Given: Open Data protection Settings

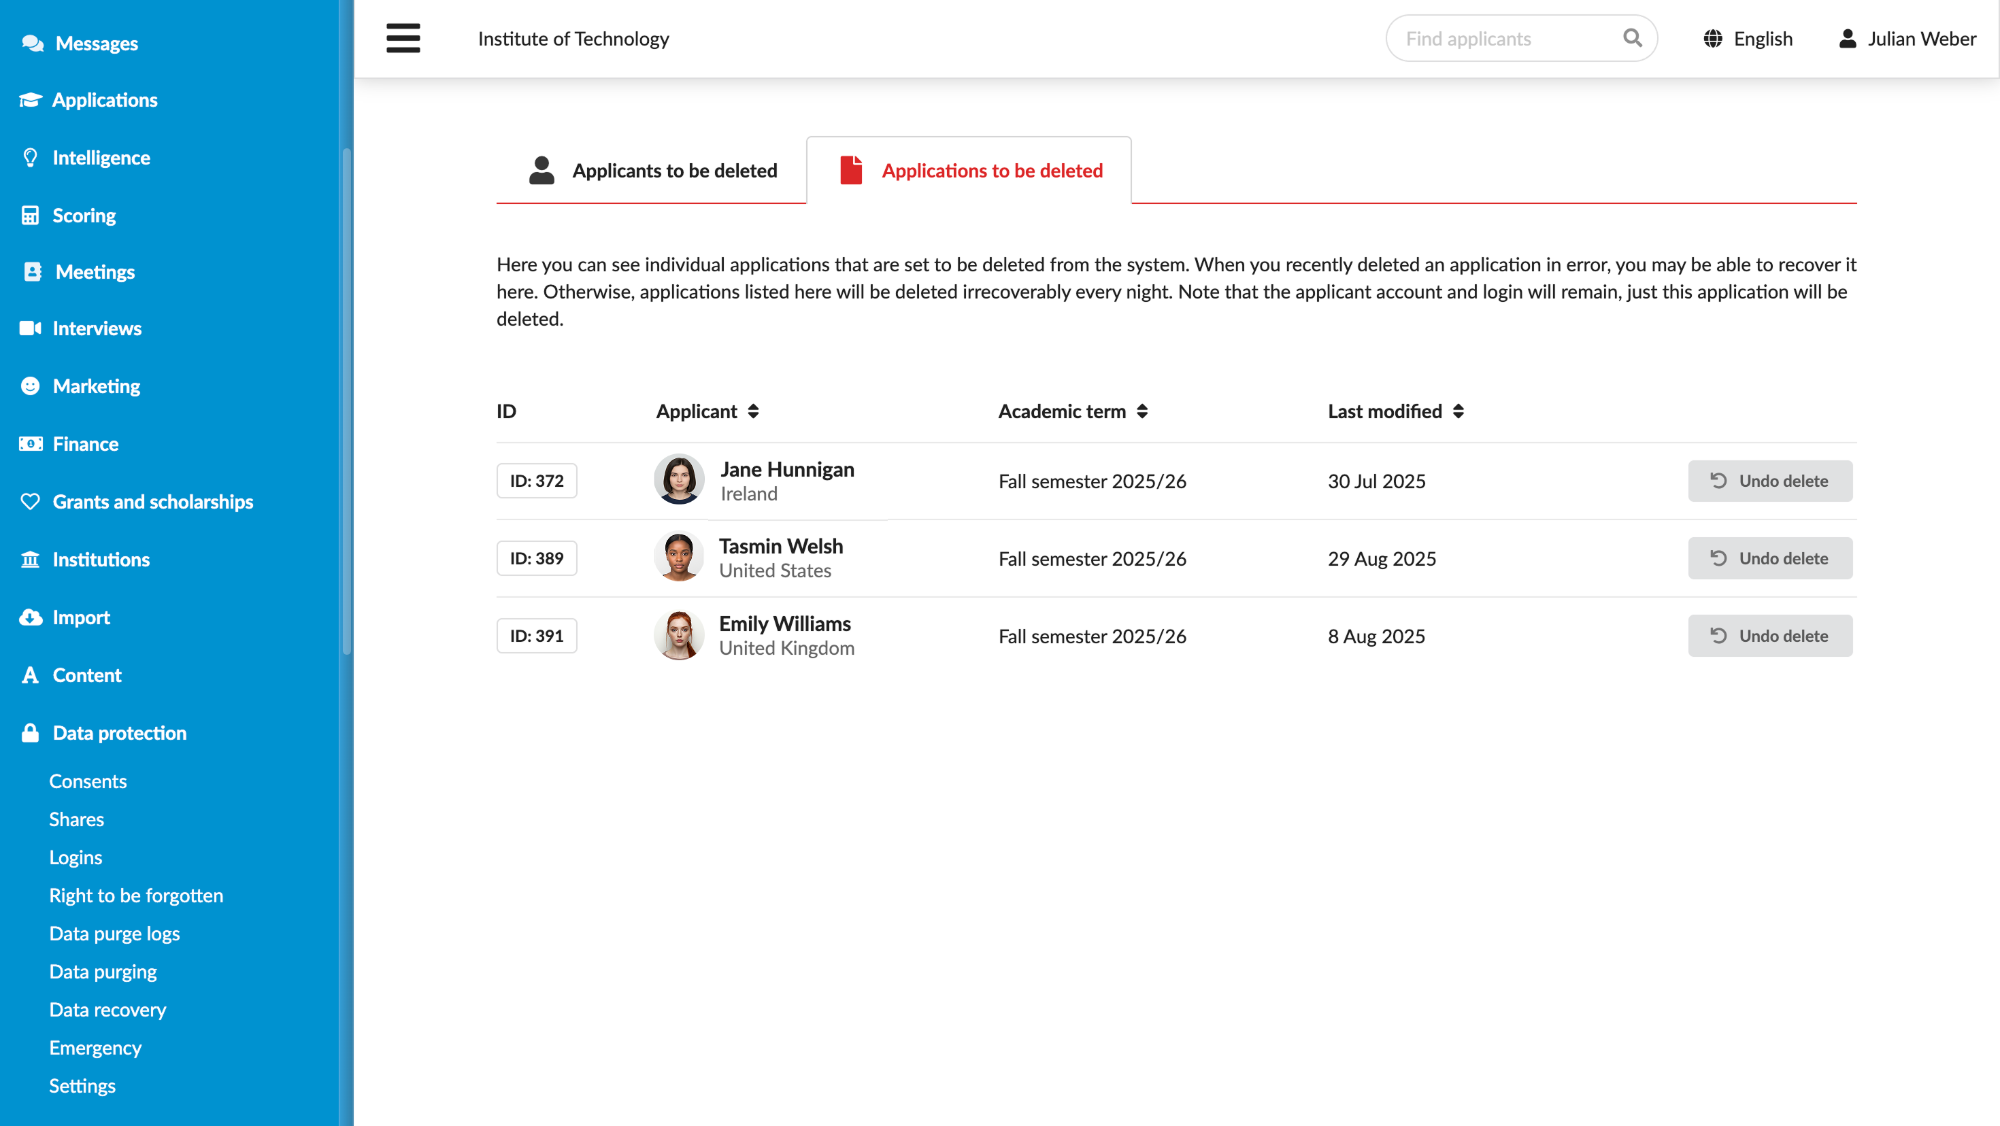Looking at the screenshot, I should click(x=82, y=1086).
